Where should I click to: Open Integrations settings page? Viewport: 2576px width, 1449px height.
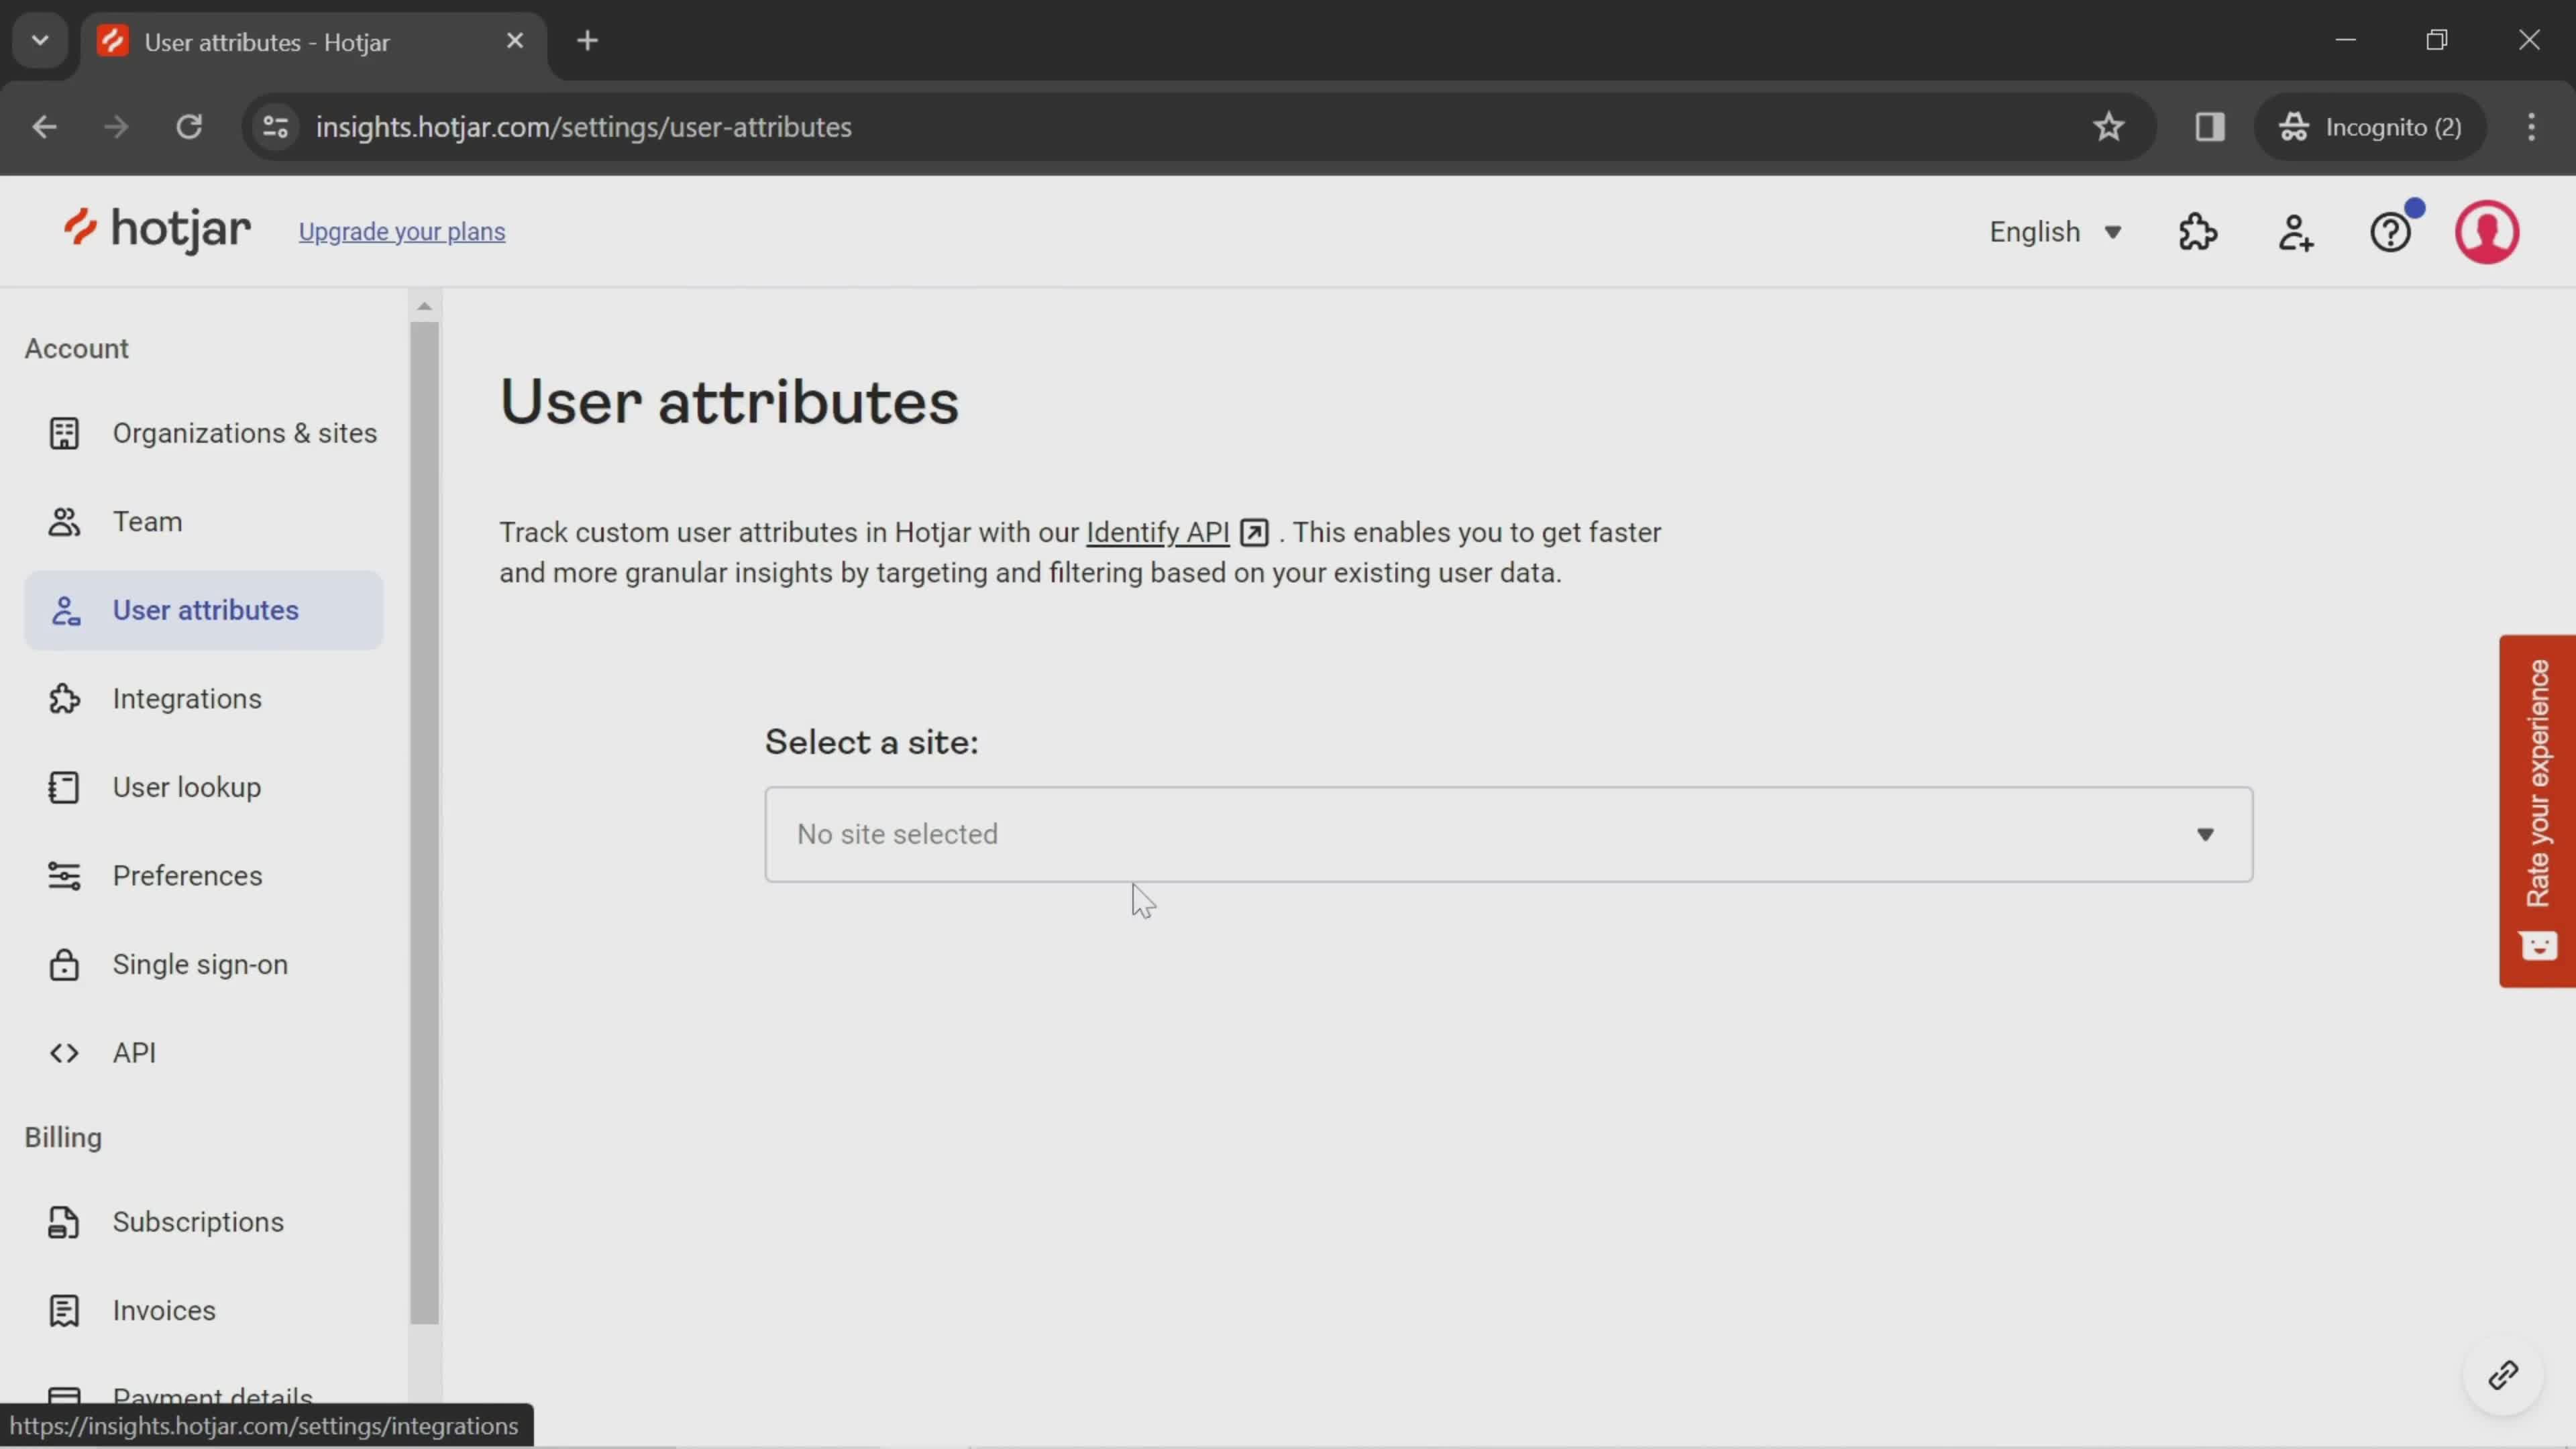click(x=186, y=697)
